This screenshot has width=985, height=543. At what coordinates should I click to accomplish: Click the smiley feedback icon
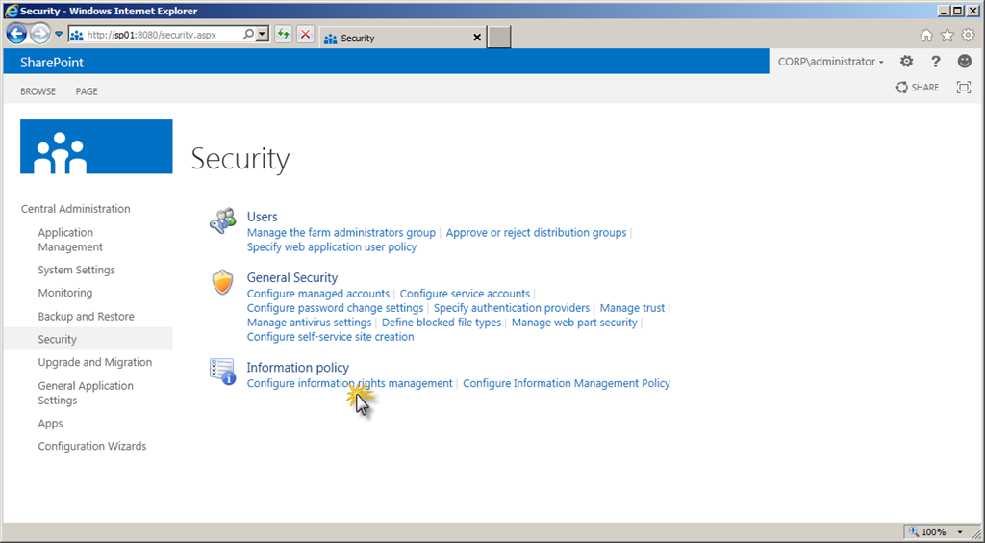tap(964, 61)
